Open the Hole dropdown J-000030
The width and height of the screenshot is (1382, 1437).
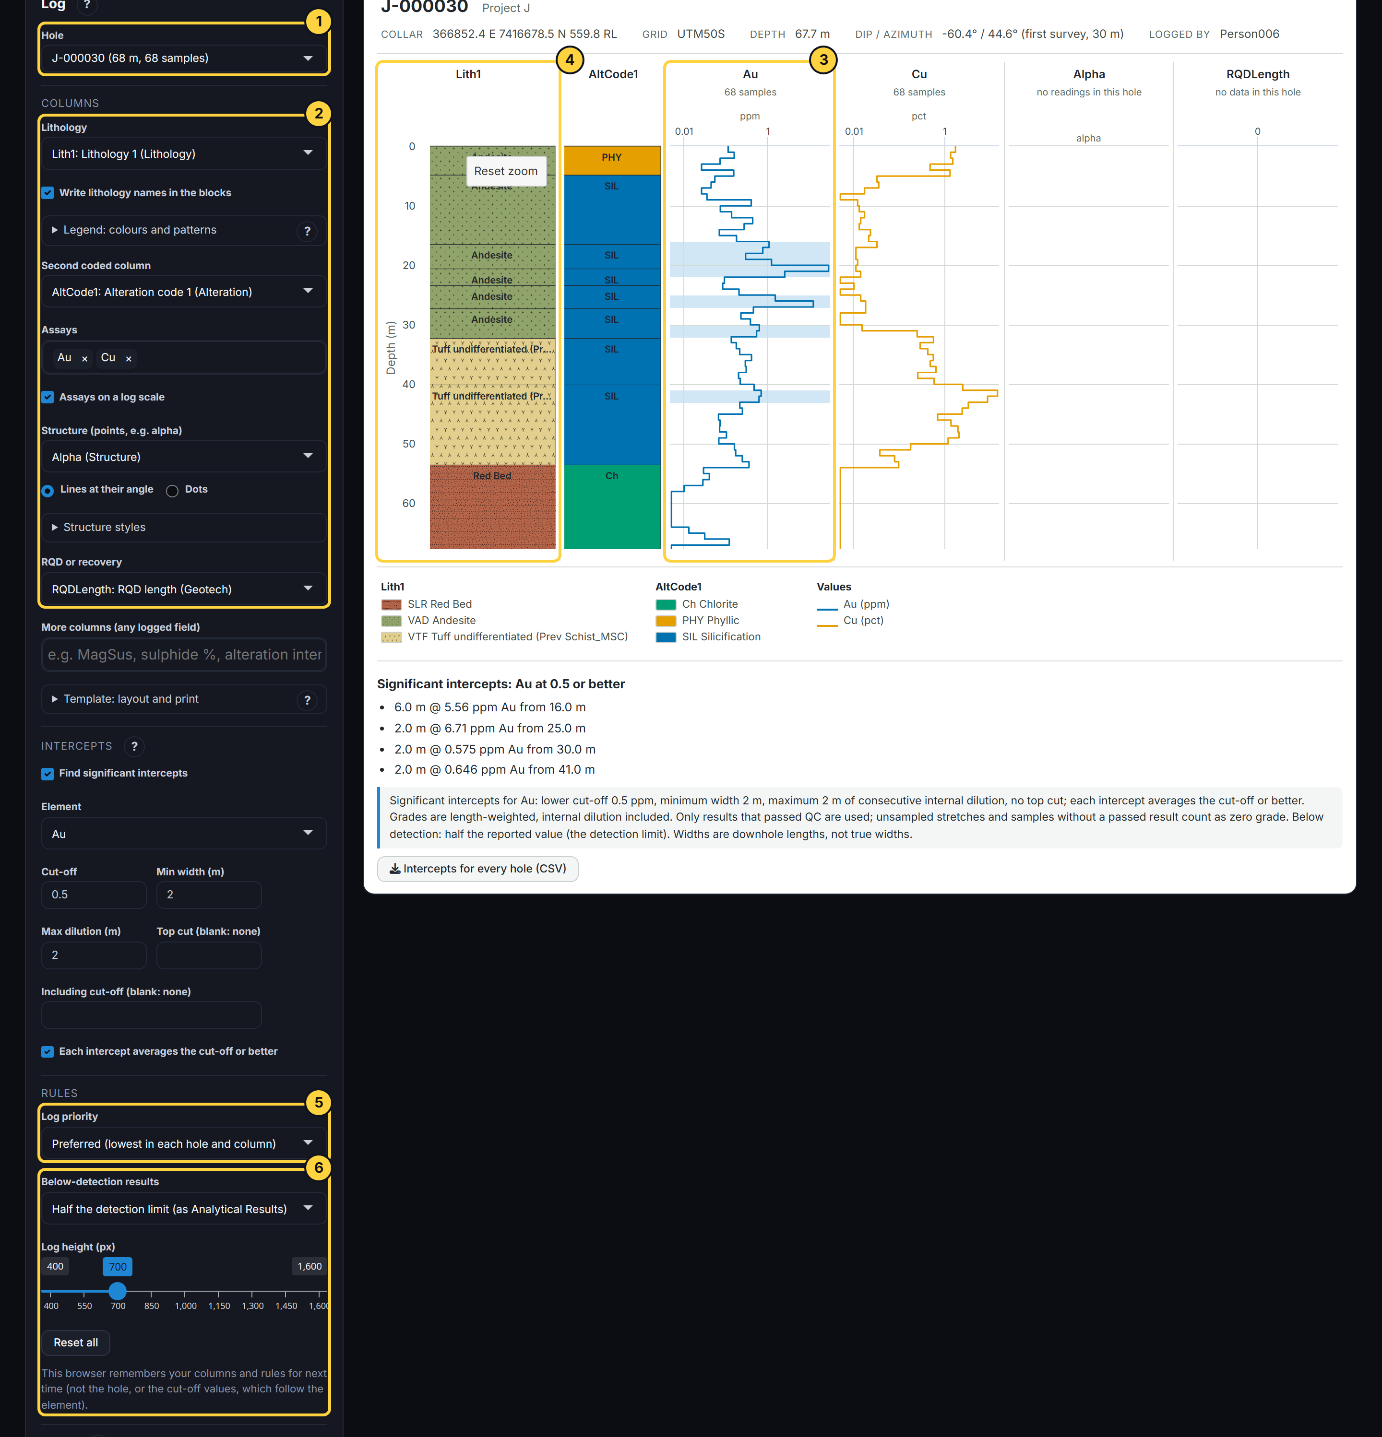click(x=183, y=58)
